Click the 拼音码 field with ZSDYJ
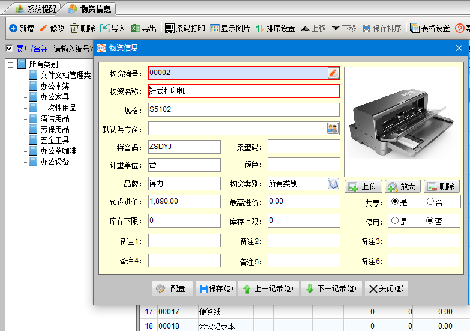This screenshot has height=331, width=470. [x=184, y=147]
